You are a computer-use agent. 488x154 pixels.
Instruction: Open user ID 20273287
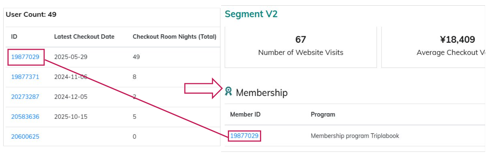tap(25, 97)
